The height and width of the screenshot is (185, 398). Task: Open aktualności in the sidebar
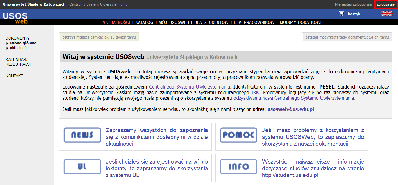tap(20, 48)
